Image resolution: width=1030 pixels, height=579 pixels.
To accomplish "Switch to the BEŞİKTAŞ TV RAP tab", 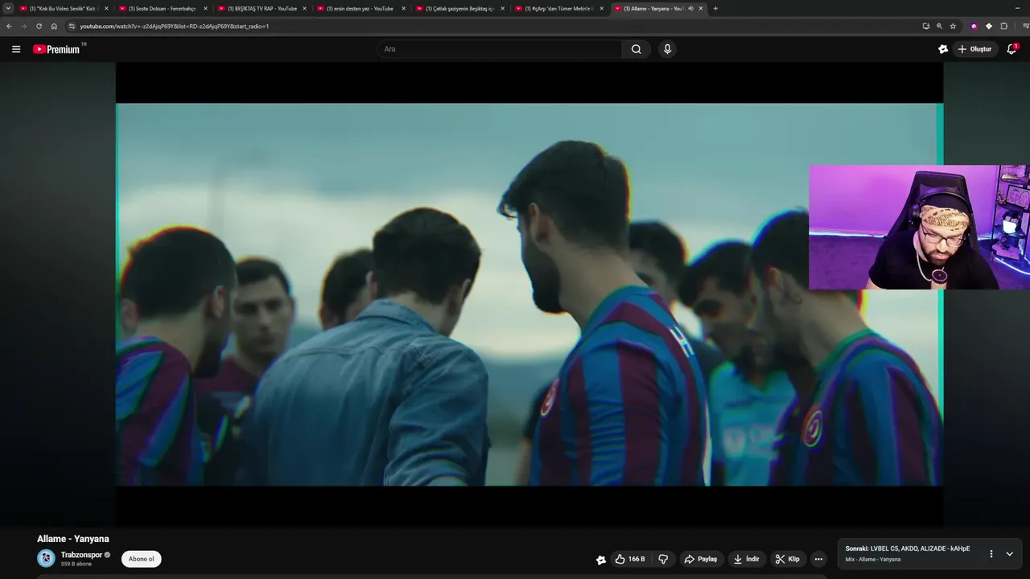I will pos(261,8).
